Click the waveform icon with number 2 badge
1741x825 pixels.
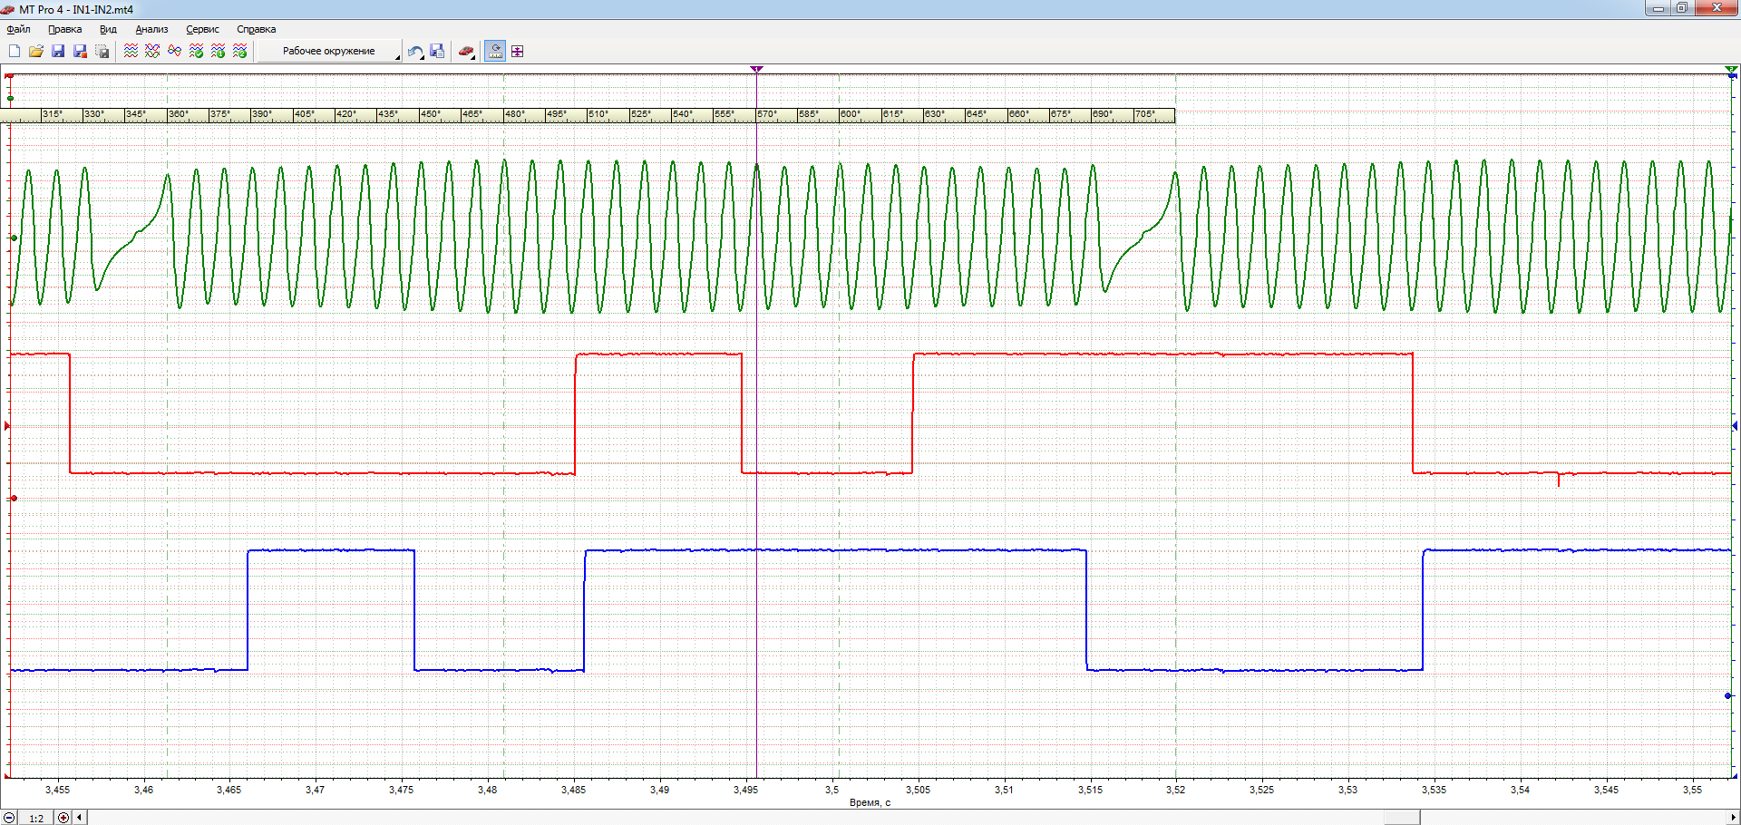tap(239, 51)
